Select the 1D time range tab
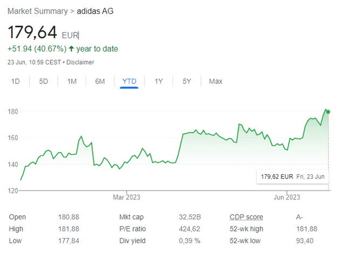The image size is (345, 254). coord(16,81)
